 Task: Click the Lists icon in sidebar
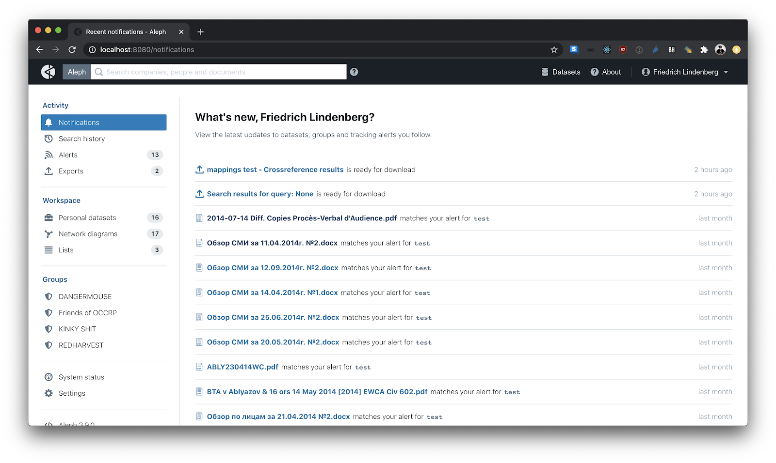click(x=48, y=250)
